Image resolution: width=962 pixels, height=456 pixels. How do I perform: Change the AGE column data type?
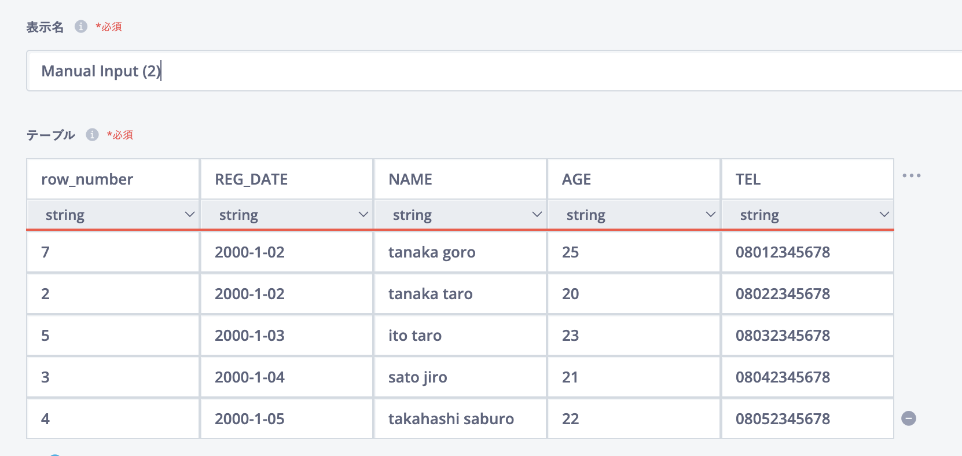(634, 215)
